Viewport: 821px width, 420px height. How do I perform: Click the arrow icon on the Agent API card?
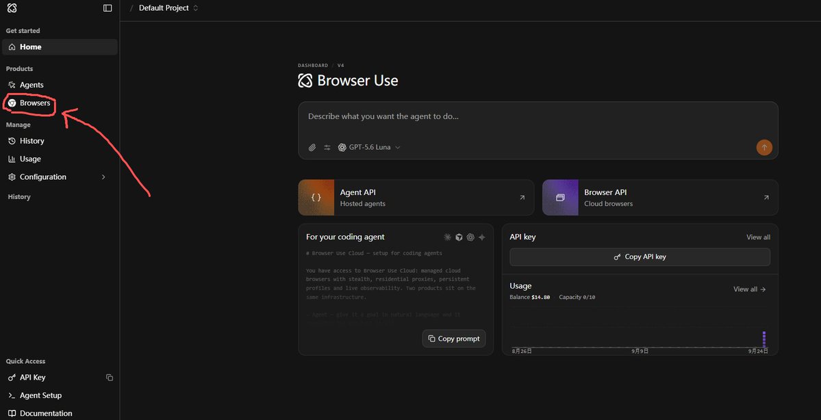coord(522,198)
